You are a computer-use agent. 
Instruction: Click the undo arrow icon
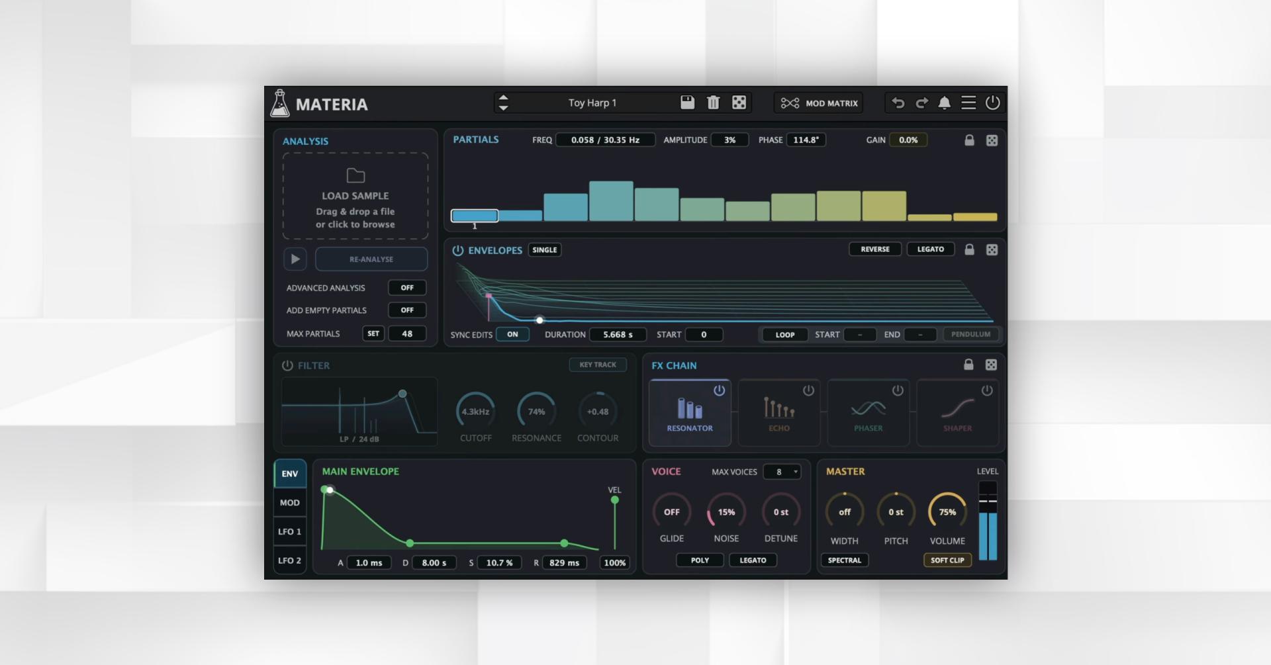pyautogui.click(x=898, y=103)
